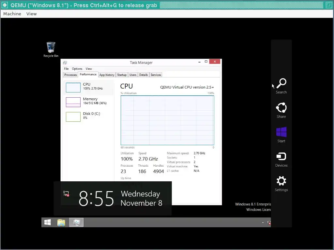This screenshot has height=250, width=334.
Task: Open the Users tab
Action: point(133,75)
